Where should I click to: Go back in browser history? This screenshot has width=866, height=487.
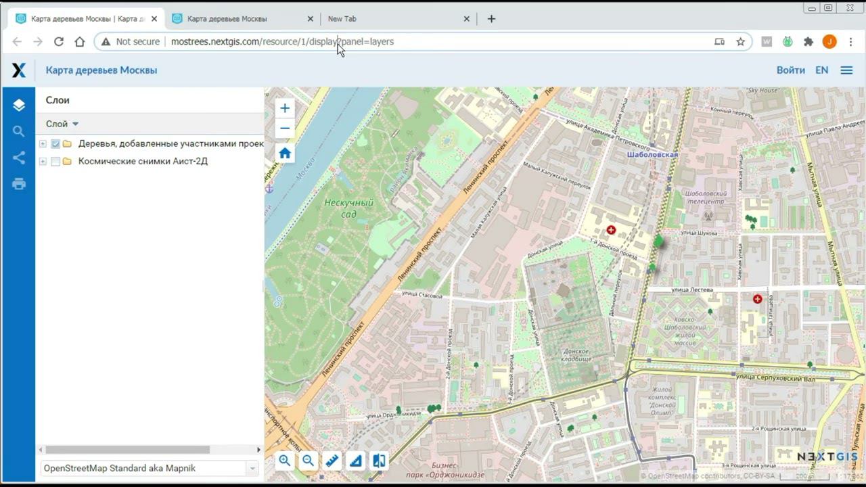tap(17, 41)
